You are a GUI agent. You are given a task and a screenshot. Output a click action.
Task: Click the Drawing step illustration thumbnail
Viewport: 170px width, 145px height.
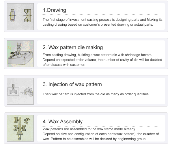[x=20, y=16]
